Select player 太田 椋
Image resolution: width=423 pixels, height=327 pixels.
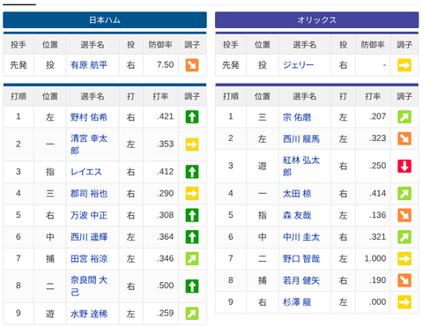coord(297,193)
